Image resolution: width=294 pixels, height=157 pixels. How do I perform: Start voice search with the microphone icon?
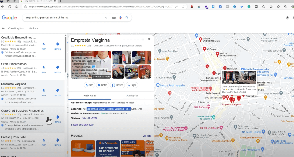coord(120,17)
